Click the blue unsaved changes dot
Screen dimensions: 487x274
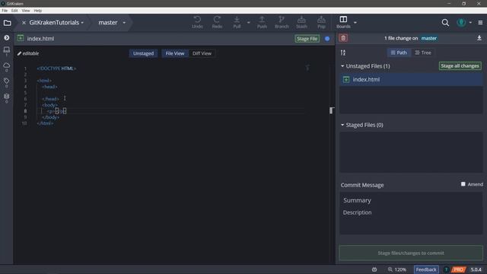327,39
